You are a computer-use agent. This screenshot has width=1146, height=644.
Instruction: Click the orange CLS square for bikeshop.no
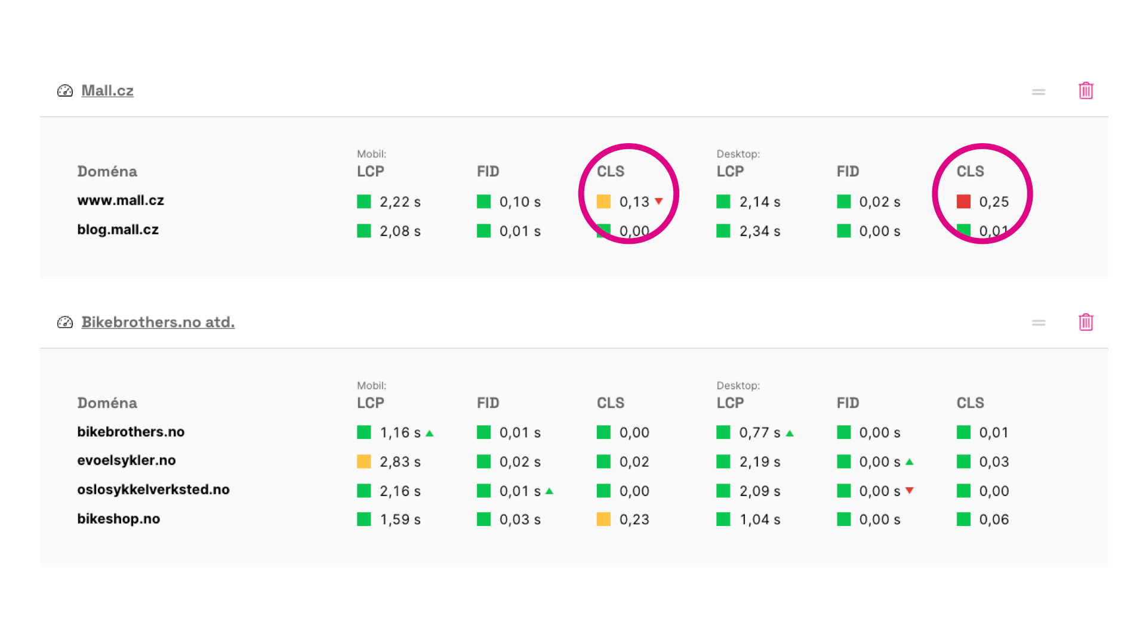coord(603,519)
